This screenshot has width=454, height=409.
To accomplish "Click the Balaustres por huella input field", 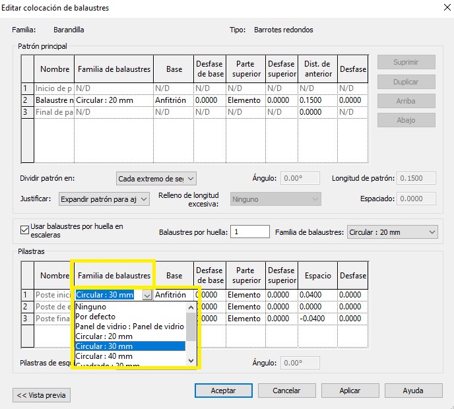I will point(250,232).
